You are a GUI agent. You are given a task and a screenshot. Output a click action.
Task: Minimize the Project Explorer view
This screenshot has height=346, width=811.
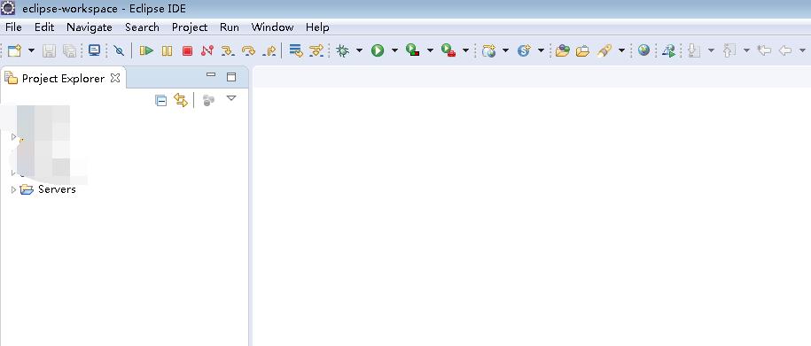coord(211,75)
